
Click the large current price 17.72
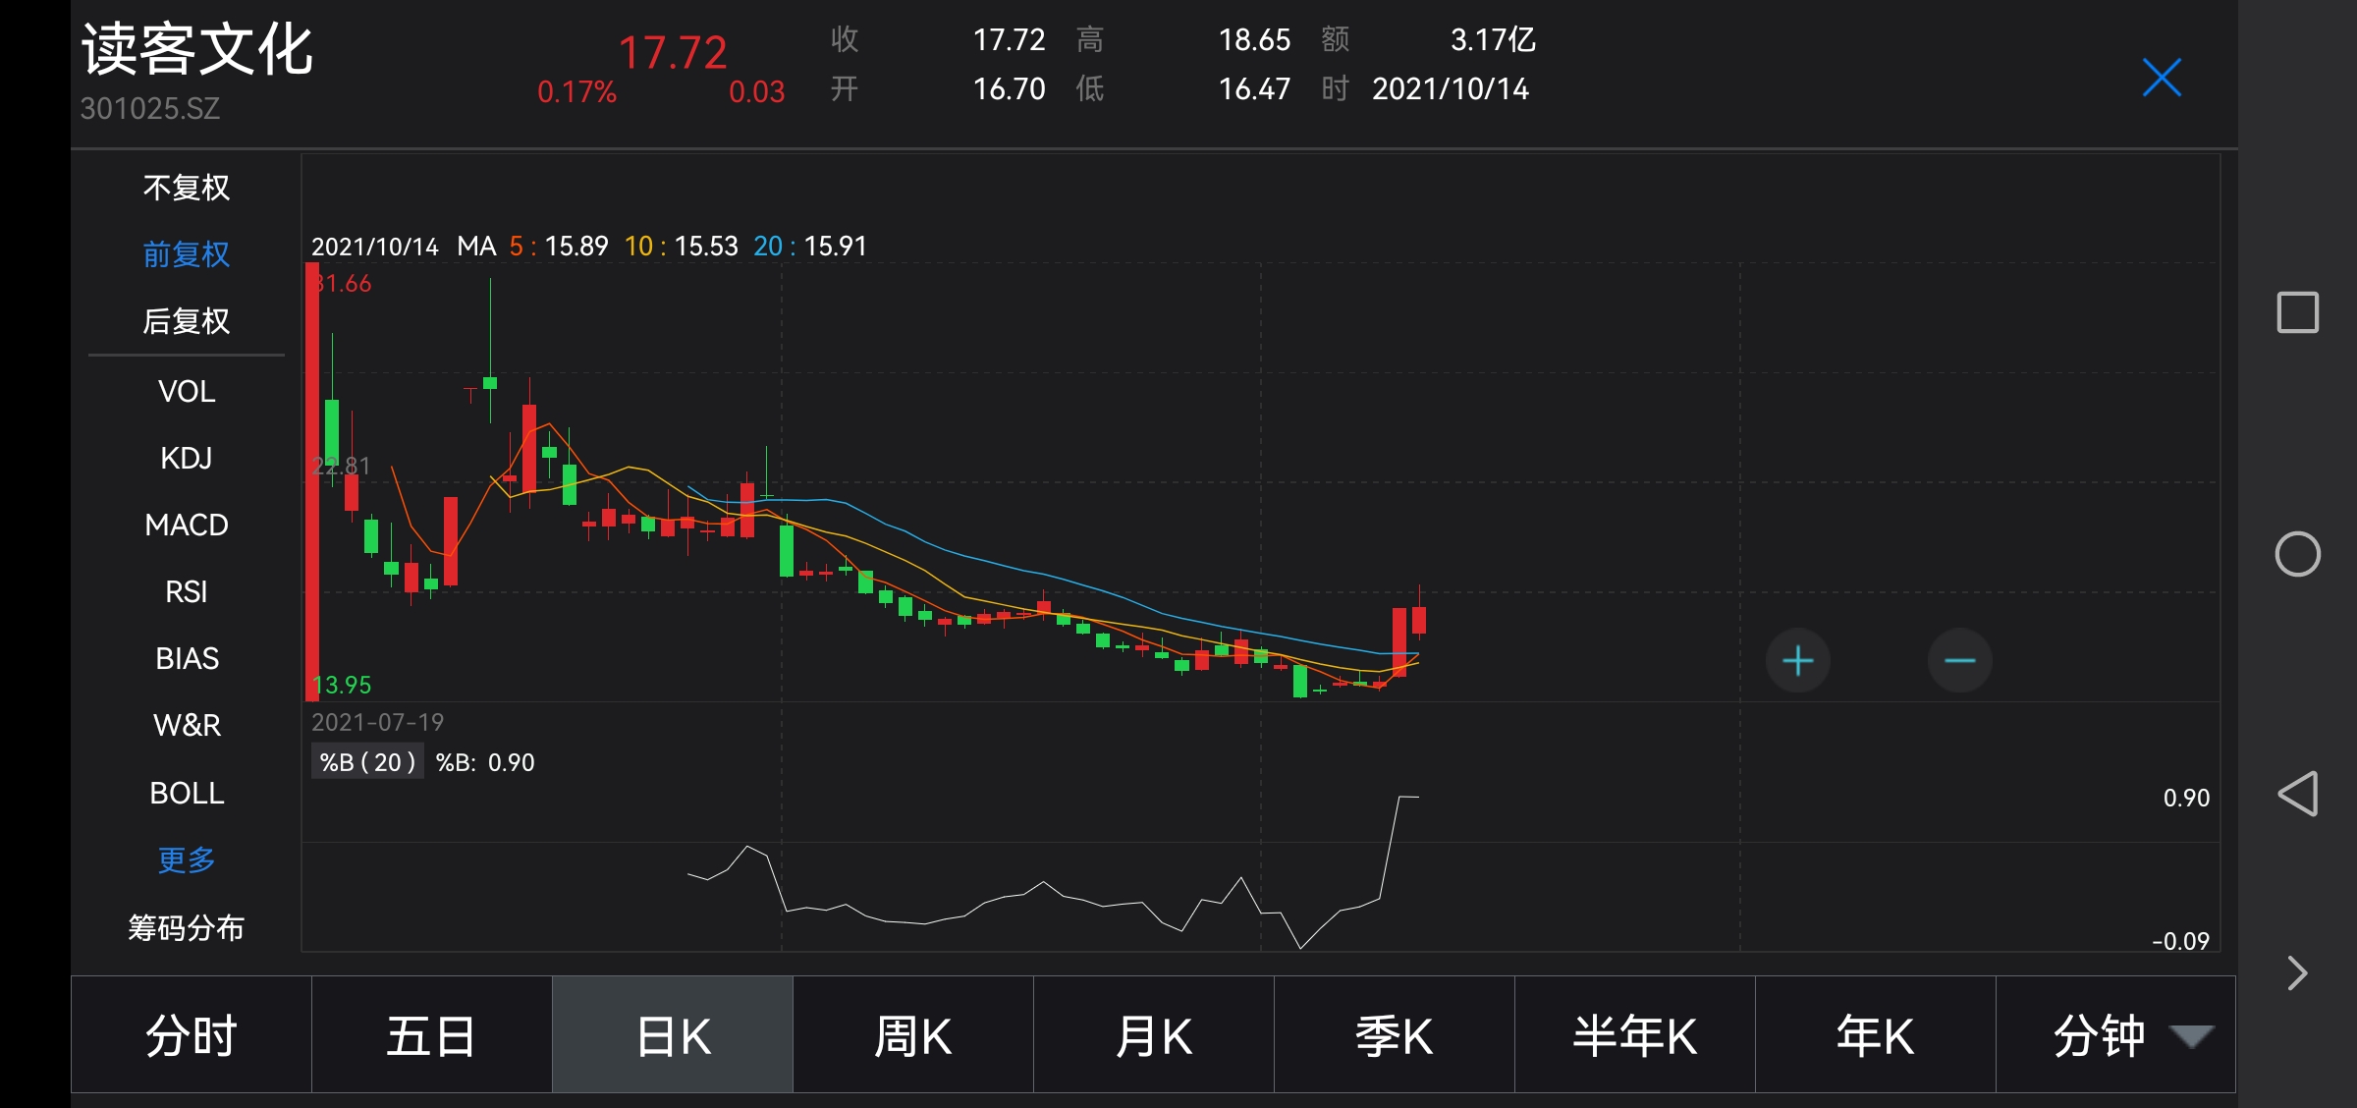pyautogui.click(x=673, y=52)
